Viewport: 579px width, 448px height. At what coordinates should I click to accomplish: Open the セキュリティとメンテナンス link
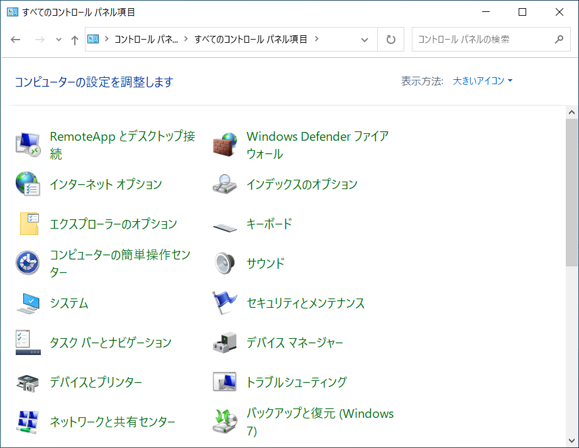coord(306,303)
